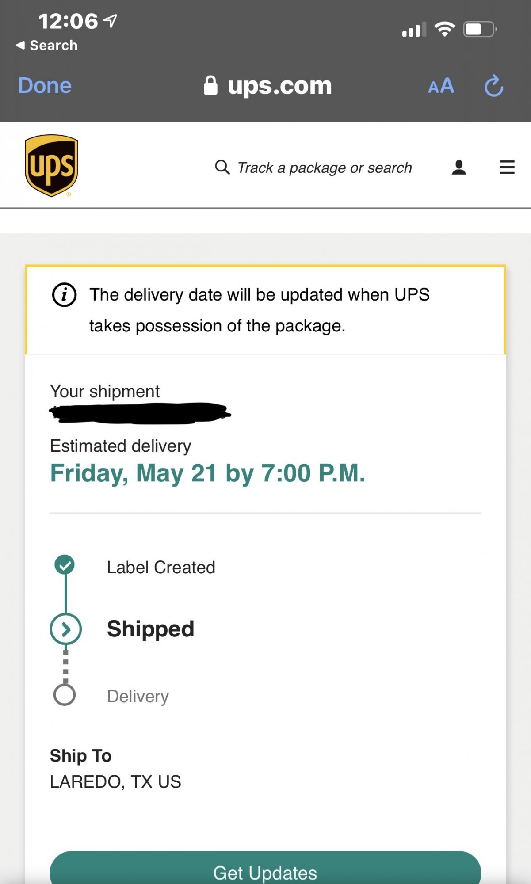The height and width of the screenshot is (884, 531).
Task: Tap the Label Created checkmark icon
Action: 65,565
